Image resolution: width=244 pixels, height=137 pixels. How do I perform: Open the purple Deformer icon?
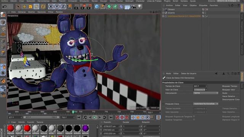121,6
